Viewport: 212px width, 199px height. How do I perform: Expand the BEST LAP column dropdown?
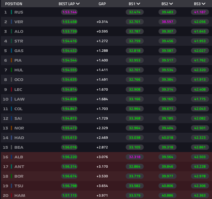78,4
